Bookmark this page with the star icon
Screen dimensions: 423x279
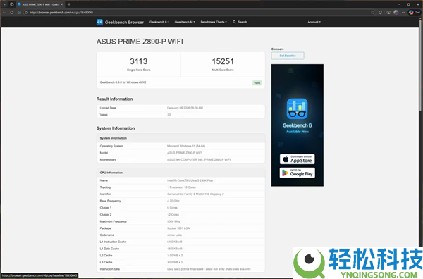tap(373, 13)
